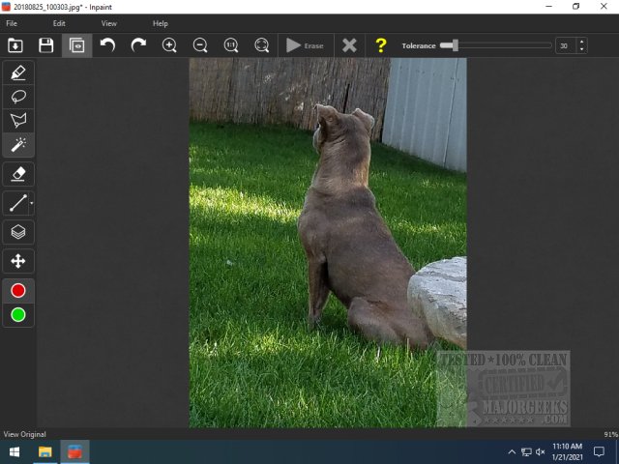Select the Marker tool
This screenshot has width=619, height=464.
point(18,72)
